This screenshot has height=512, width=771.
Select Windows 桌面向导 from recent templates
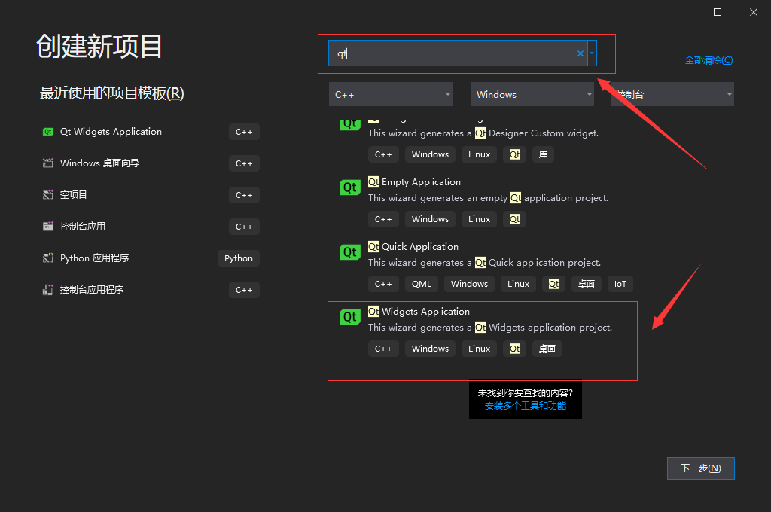coord(151,163)
